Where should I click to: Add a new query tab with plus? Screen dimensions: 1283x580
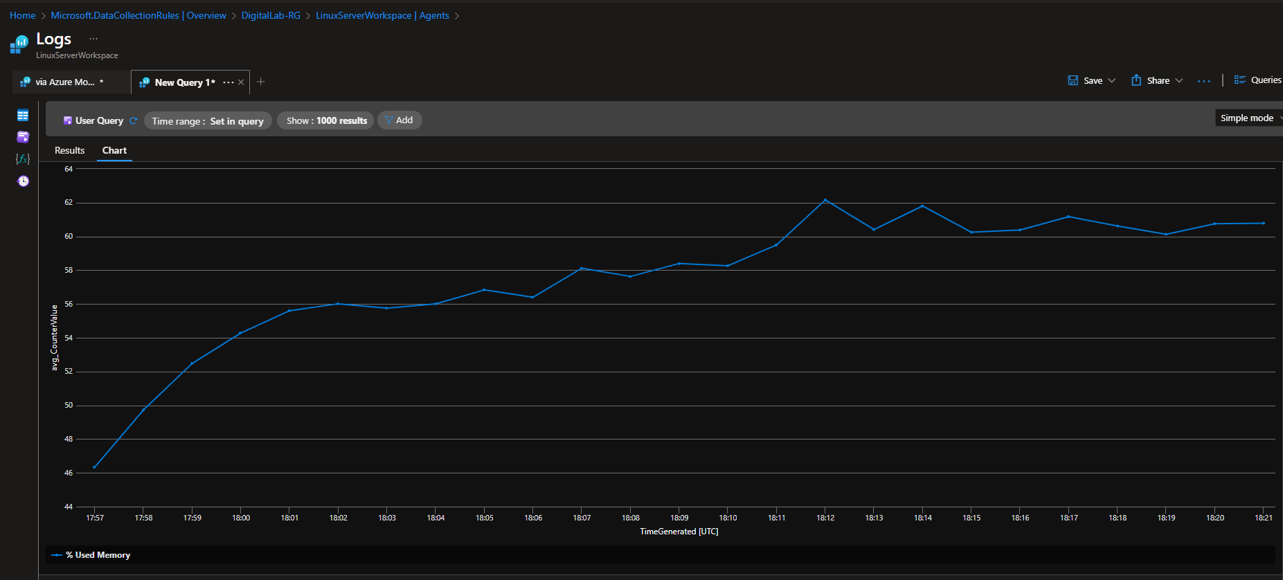click(x=261, y=82)
